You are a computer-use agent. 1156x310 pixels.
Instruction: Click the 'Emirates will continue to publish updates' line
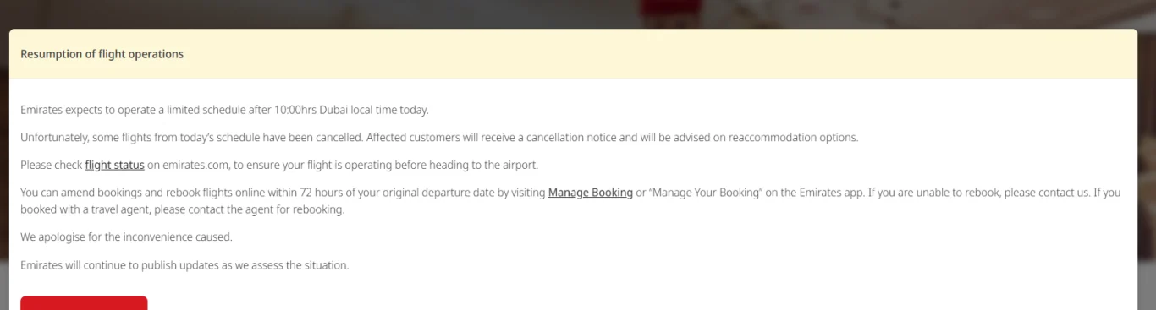(x=184, y=265)
